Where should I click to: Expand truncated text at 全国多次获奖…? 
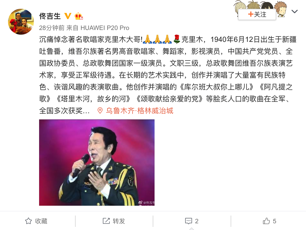pos(64,111)
